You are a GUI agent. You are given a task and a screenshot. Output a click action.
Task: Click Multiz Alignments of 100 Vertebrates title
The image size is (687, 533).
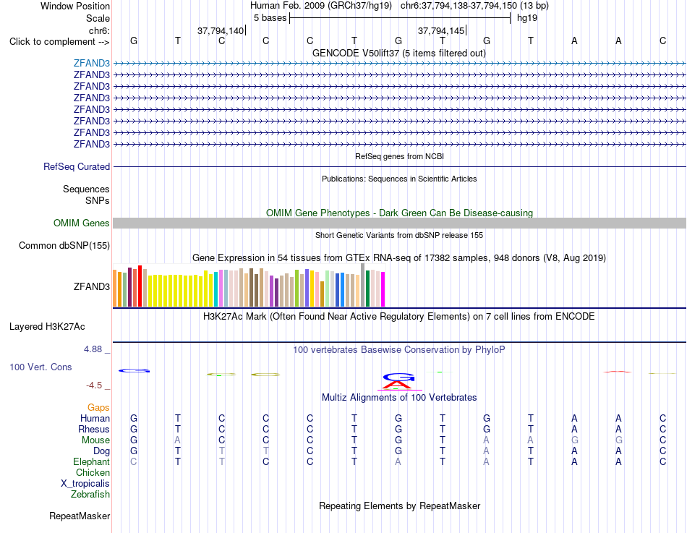[x=399, y=398]
